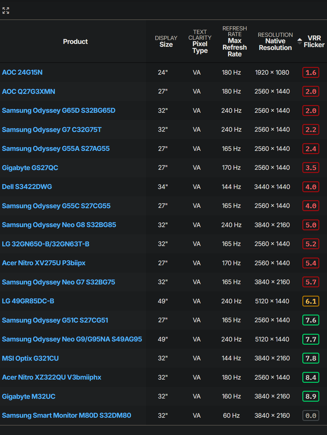Viewport: 327px width, 435px height.
Task: Open Samsung Odyssey G55C S27CG55 link
Action: [x=56, y=206]
